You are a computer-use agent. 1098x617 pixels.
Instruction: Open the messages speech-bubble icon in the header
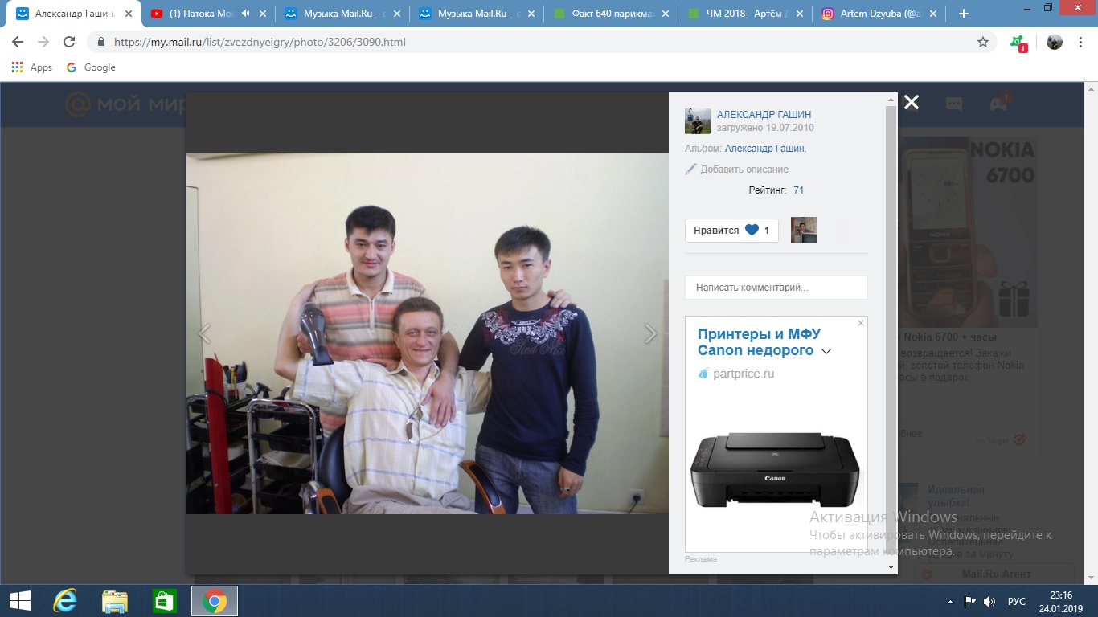(954, 104)
